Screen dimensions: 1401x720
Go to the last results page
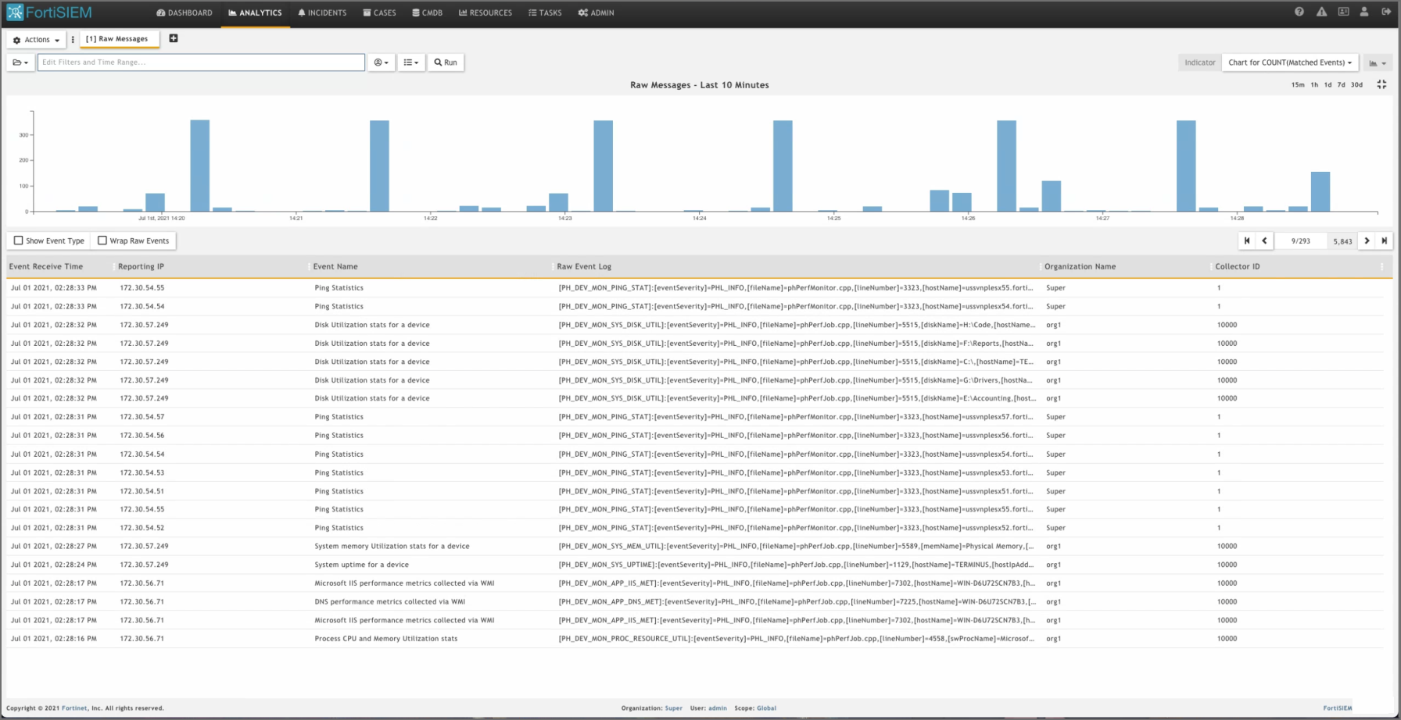(x=1385, y=241)
